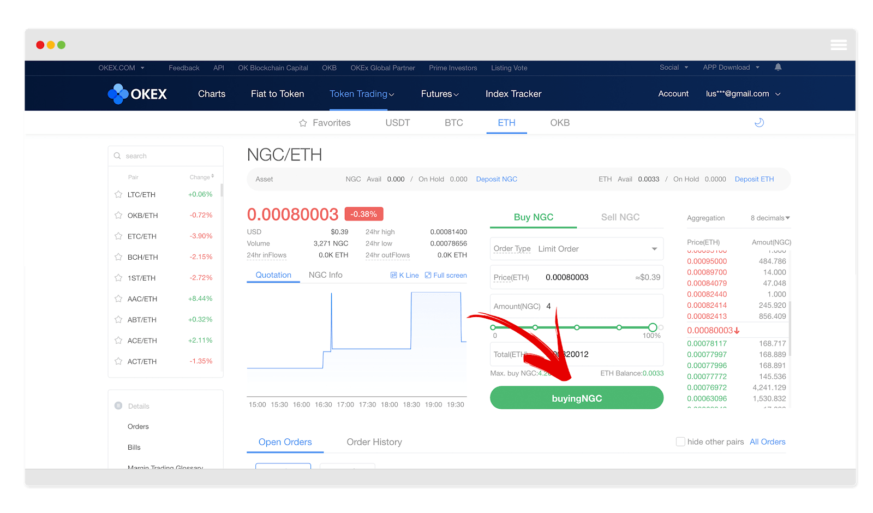
Task: Open the 8 decimals aggregation dropdown
Action: [770, 218]
